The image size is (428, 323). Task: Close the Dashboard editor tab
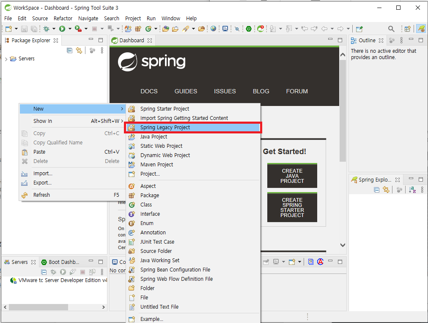point(150,41)
